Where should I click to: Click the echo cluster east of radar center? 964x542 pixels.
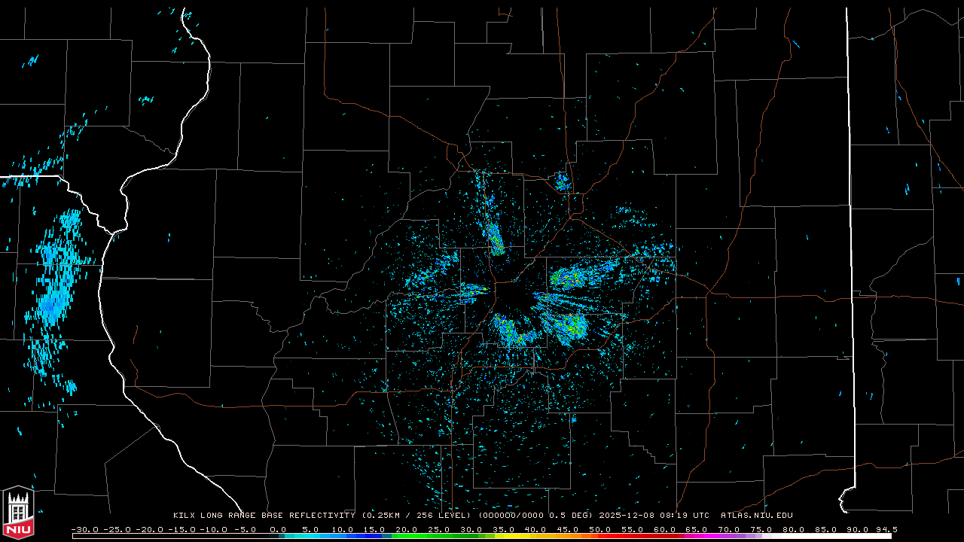(576, 277)
